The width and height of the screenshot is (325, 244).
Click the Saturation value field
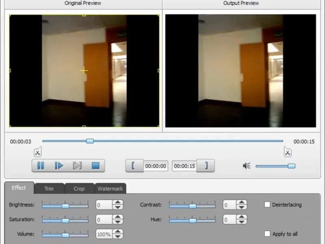(x=104, y=219)
